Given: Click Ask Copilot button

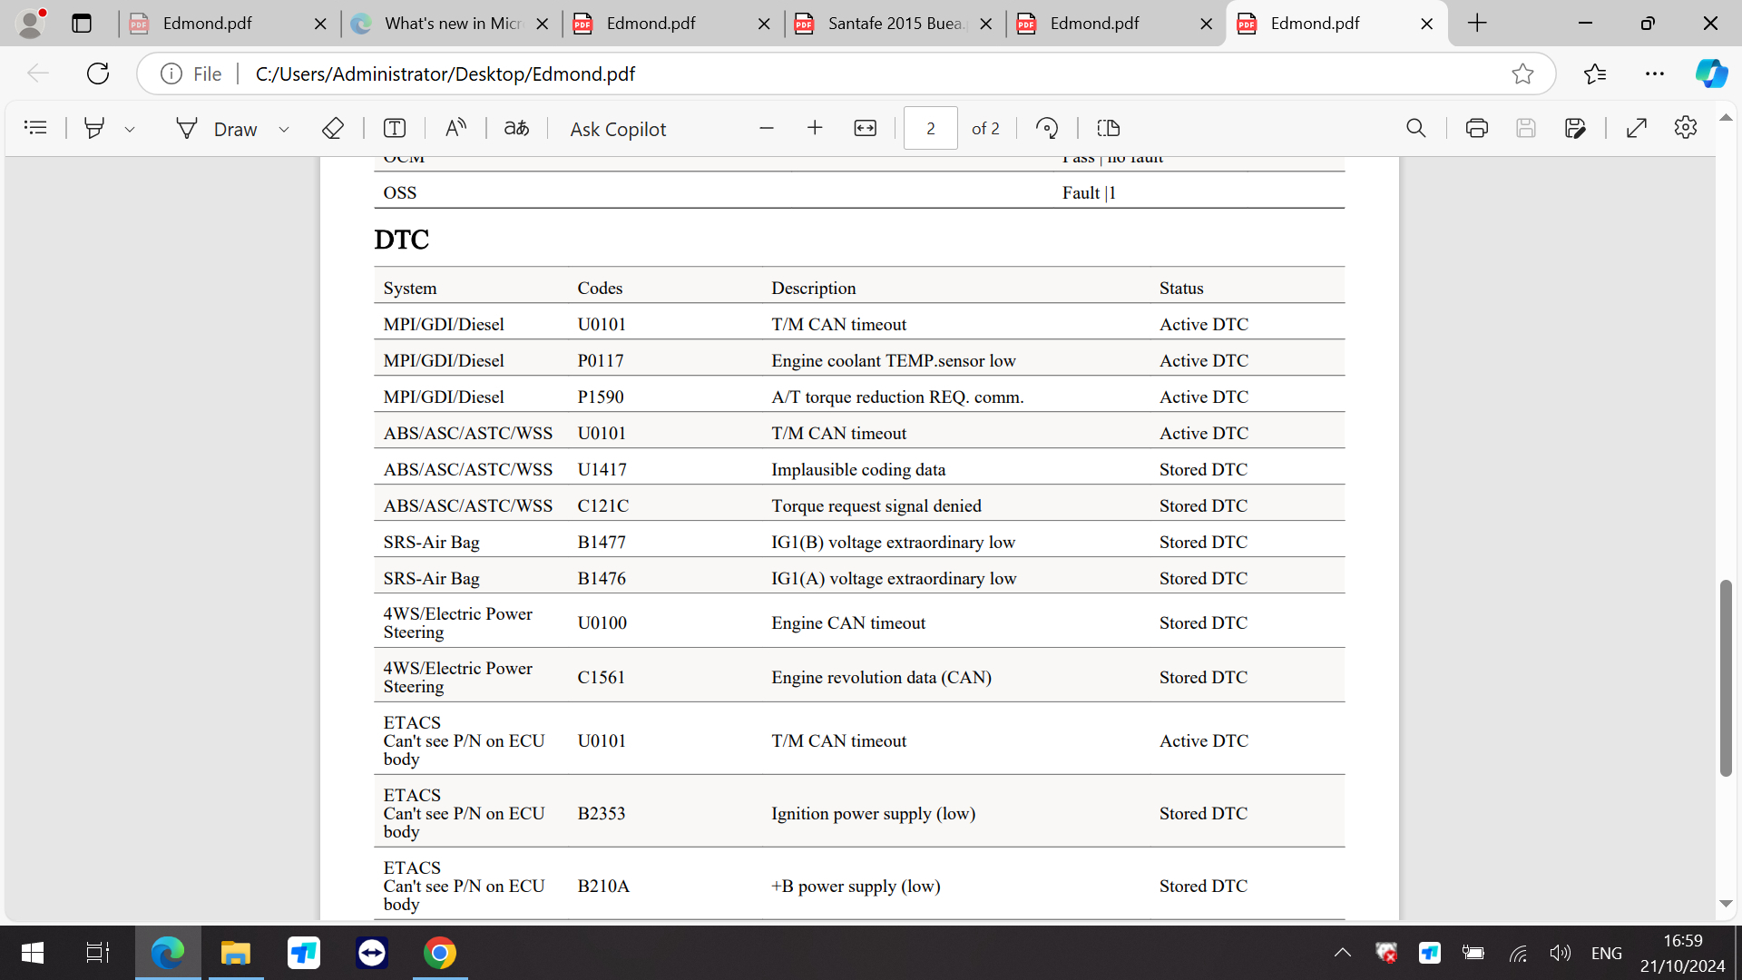Looking at the screenshot, I should tap(618, 129).
